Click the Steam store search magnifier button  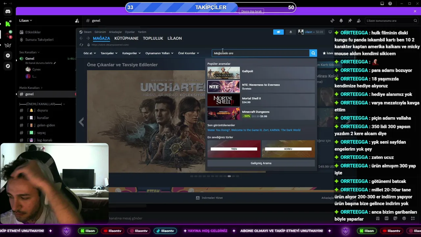(313, 53)
